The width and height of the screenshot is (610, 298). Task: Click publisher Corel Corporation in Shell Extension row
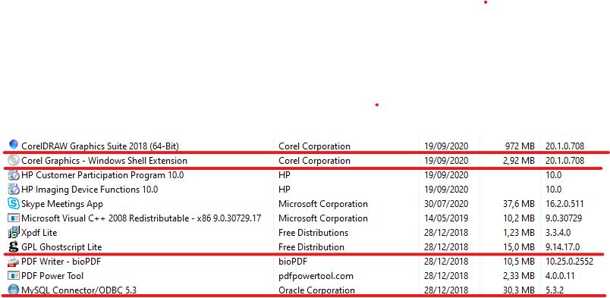click(314, 160)
